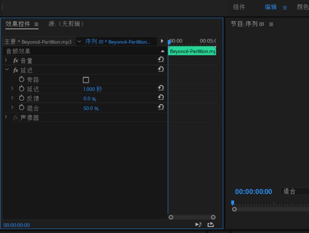Toggle the fx switch for the 延迟 effect
This screenshot has height=233, width=309.
[x=16, y=70]
